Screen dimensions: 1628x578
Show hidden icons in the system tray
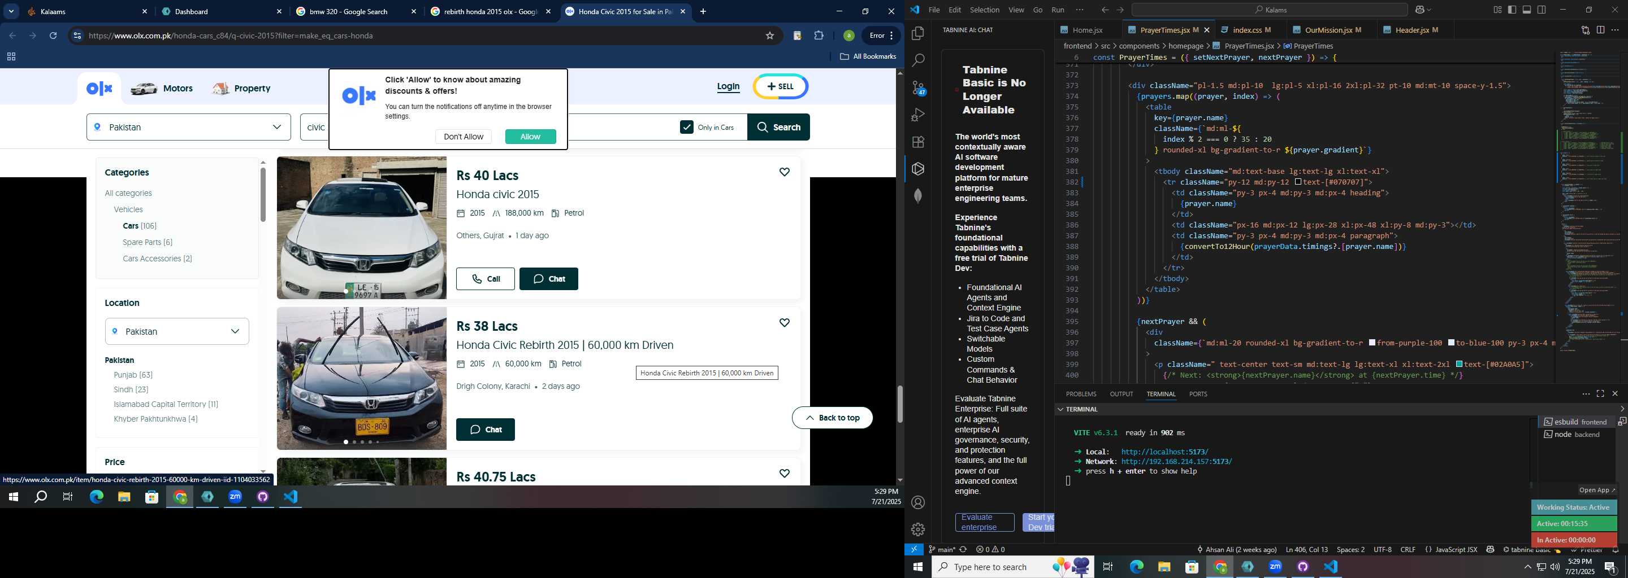click(1527, 567)
